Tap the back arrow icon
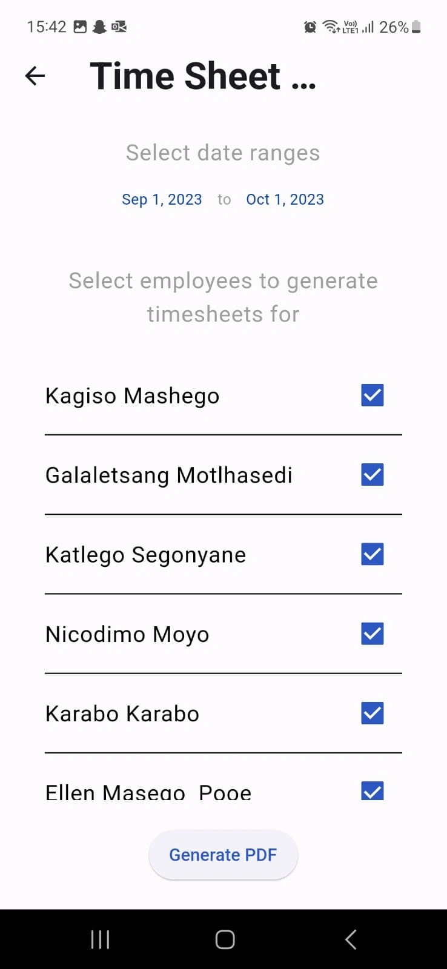This screenshot has height=969, width=447. (x=35, y=76)
